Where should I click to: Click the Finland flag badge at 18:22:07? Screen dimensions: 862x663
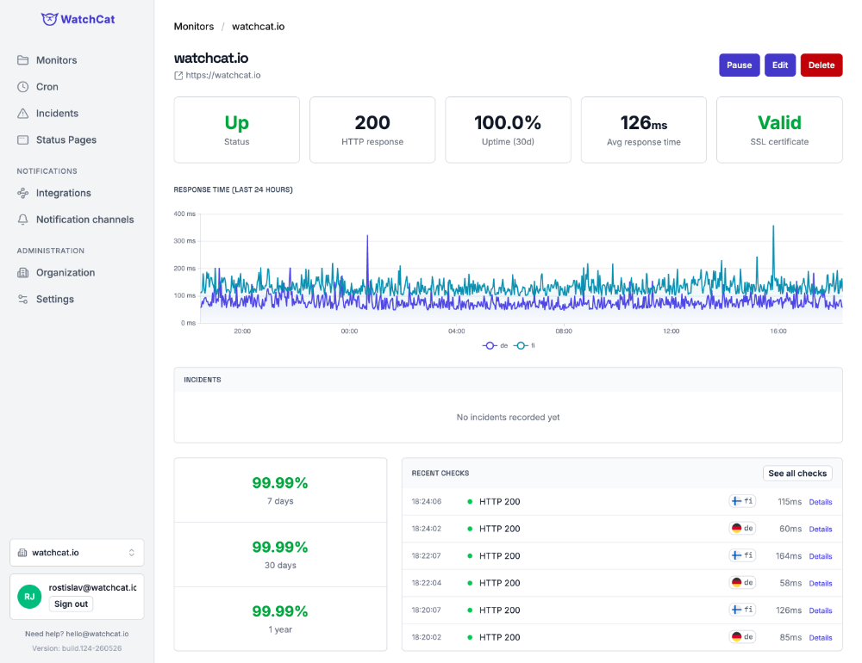point(742,555)
